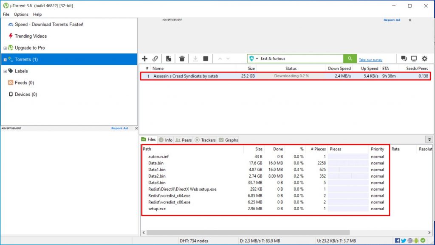
Task: Switch to the Info tab
Action: (166, 140)
